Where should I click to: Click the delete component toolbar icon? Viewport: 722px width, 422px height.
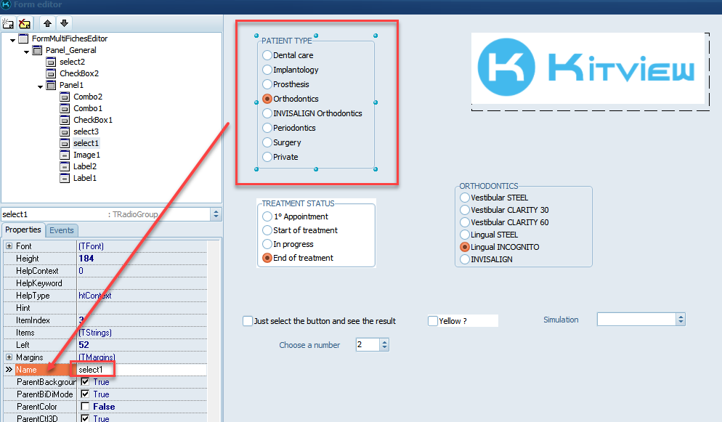pyautogui.click(x=25, y=23)
